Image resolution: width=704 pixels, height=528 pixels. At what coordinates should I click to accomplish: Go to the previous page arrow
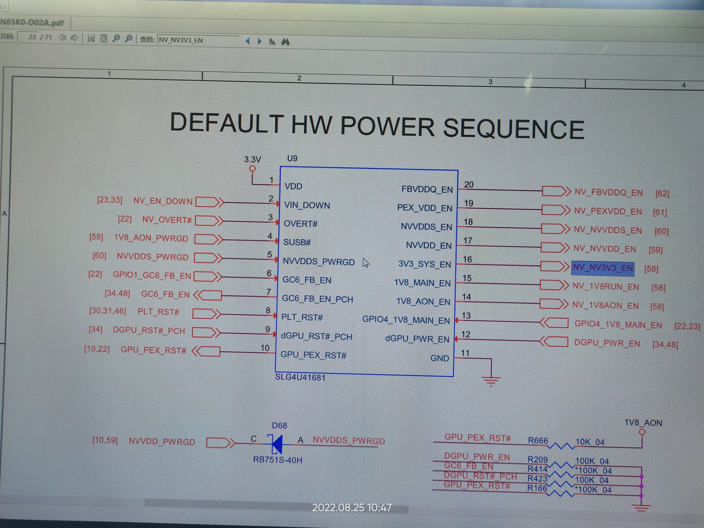click(62, 38)
